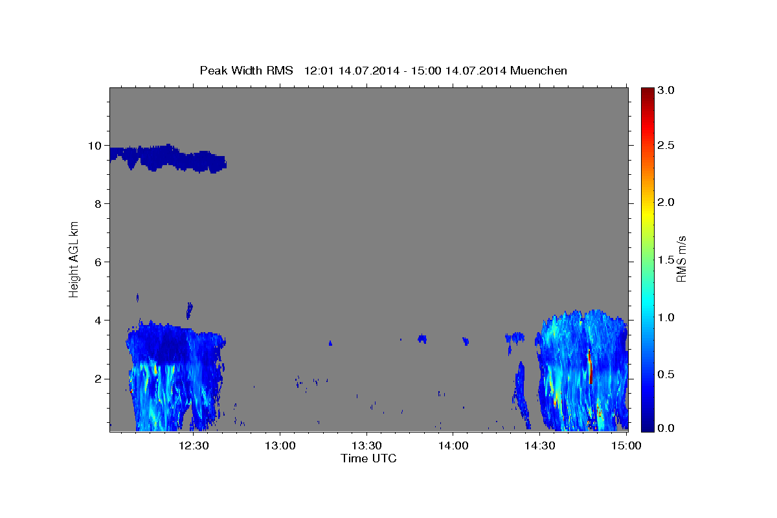
Task: Click the height tick label 8
Action: click(x=98, y=204)
